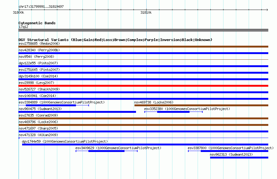Click the chr17:31799991..31819497 coordinate label
Viewport: 277px width, 179px height.
click(41, 7)
